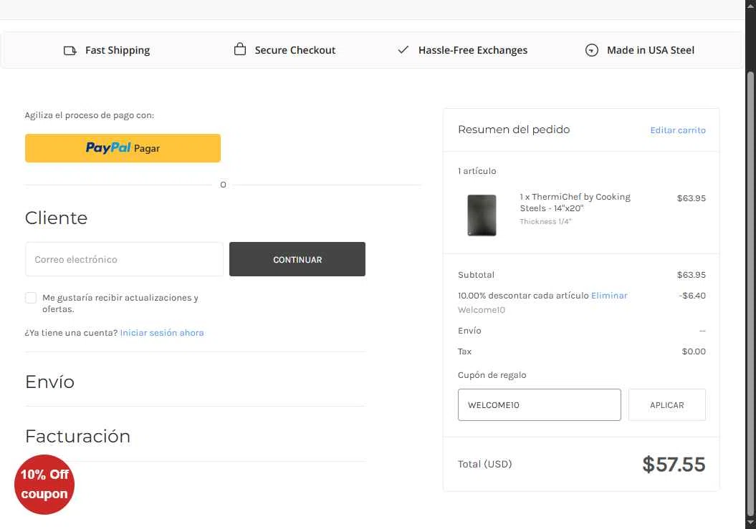
Task: Click the gift coupon code field
Action: tap(539, 404)
